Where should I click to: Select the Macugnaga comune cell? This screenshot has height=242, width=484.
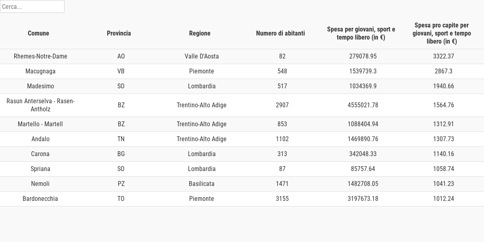(40, 71)
